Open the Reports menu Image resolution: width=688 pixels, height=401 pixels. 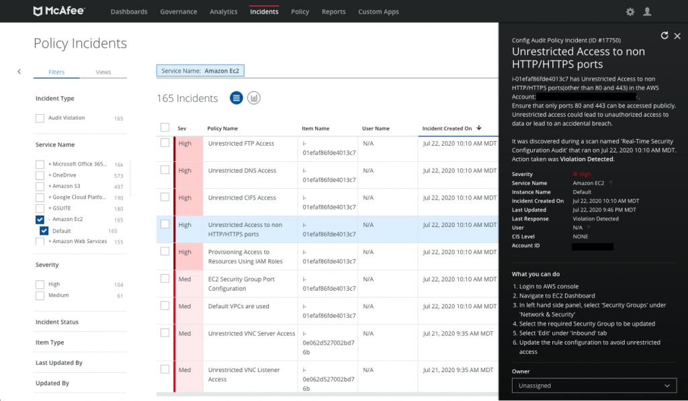[333, 12]
